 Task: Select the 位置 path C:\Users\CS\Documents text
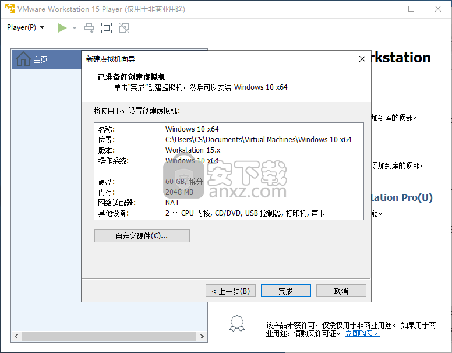(x=258, y=140)
